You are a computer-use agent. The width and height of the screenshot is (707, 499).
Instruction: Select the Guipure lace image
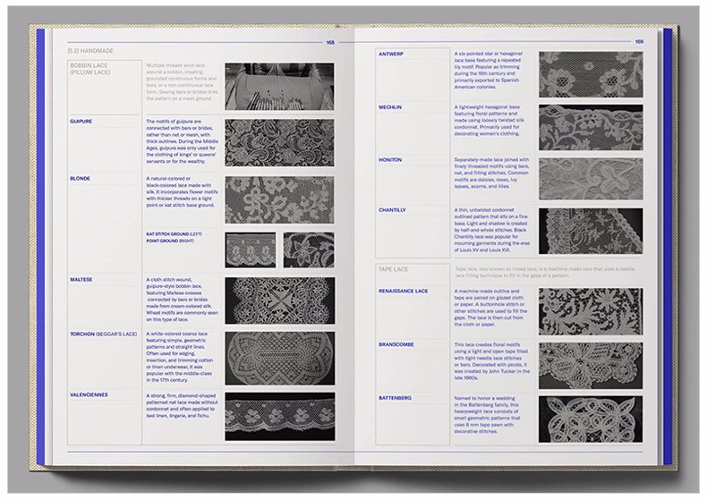coord(279,142)
